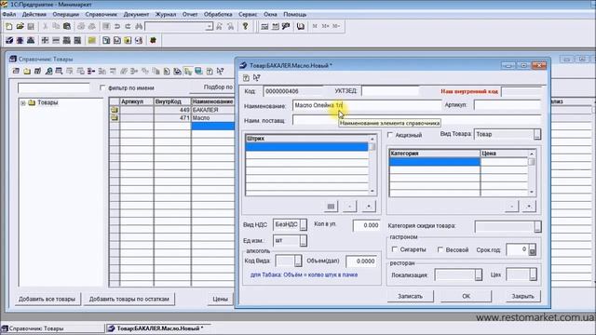Click the description help icon in Товар dialog
This screenshot has height=335, width=596.
click(x=246, y=78)
